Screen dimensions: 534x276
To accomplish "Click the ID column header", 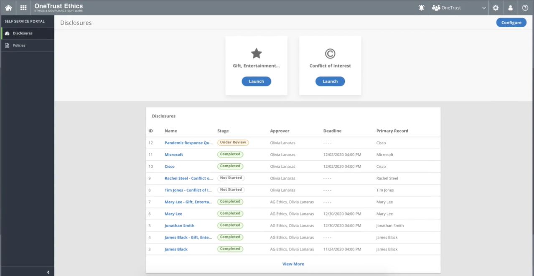I will click(151, 131).
